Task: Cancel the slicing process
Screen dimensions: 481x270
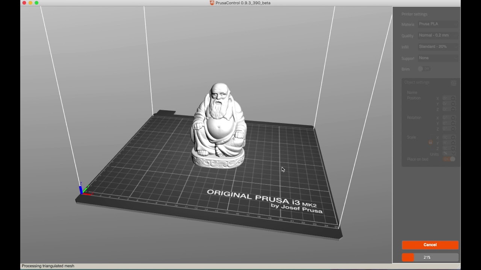Action: [430, 245]
